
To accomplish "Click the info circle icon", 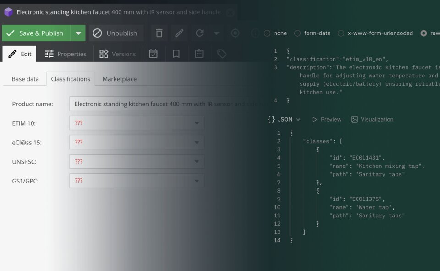I will click(x=255, y=33).
